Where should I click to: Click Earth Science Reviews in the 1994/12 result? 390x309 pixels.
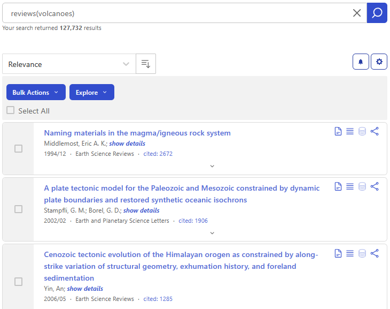pos(105,154)
